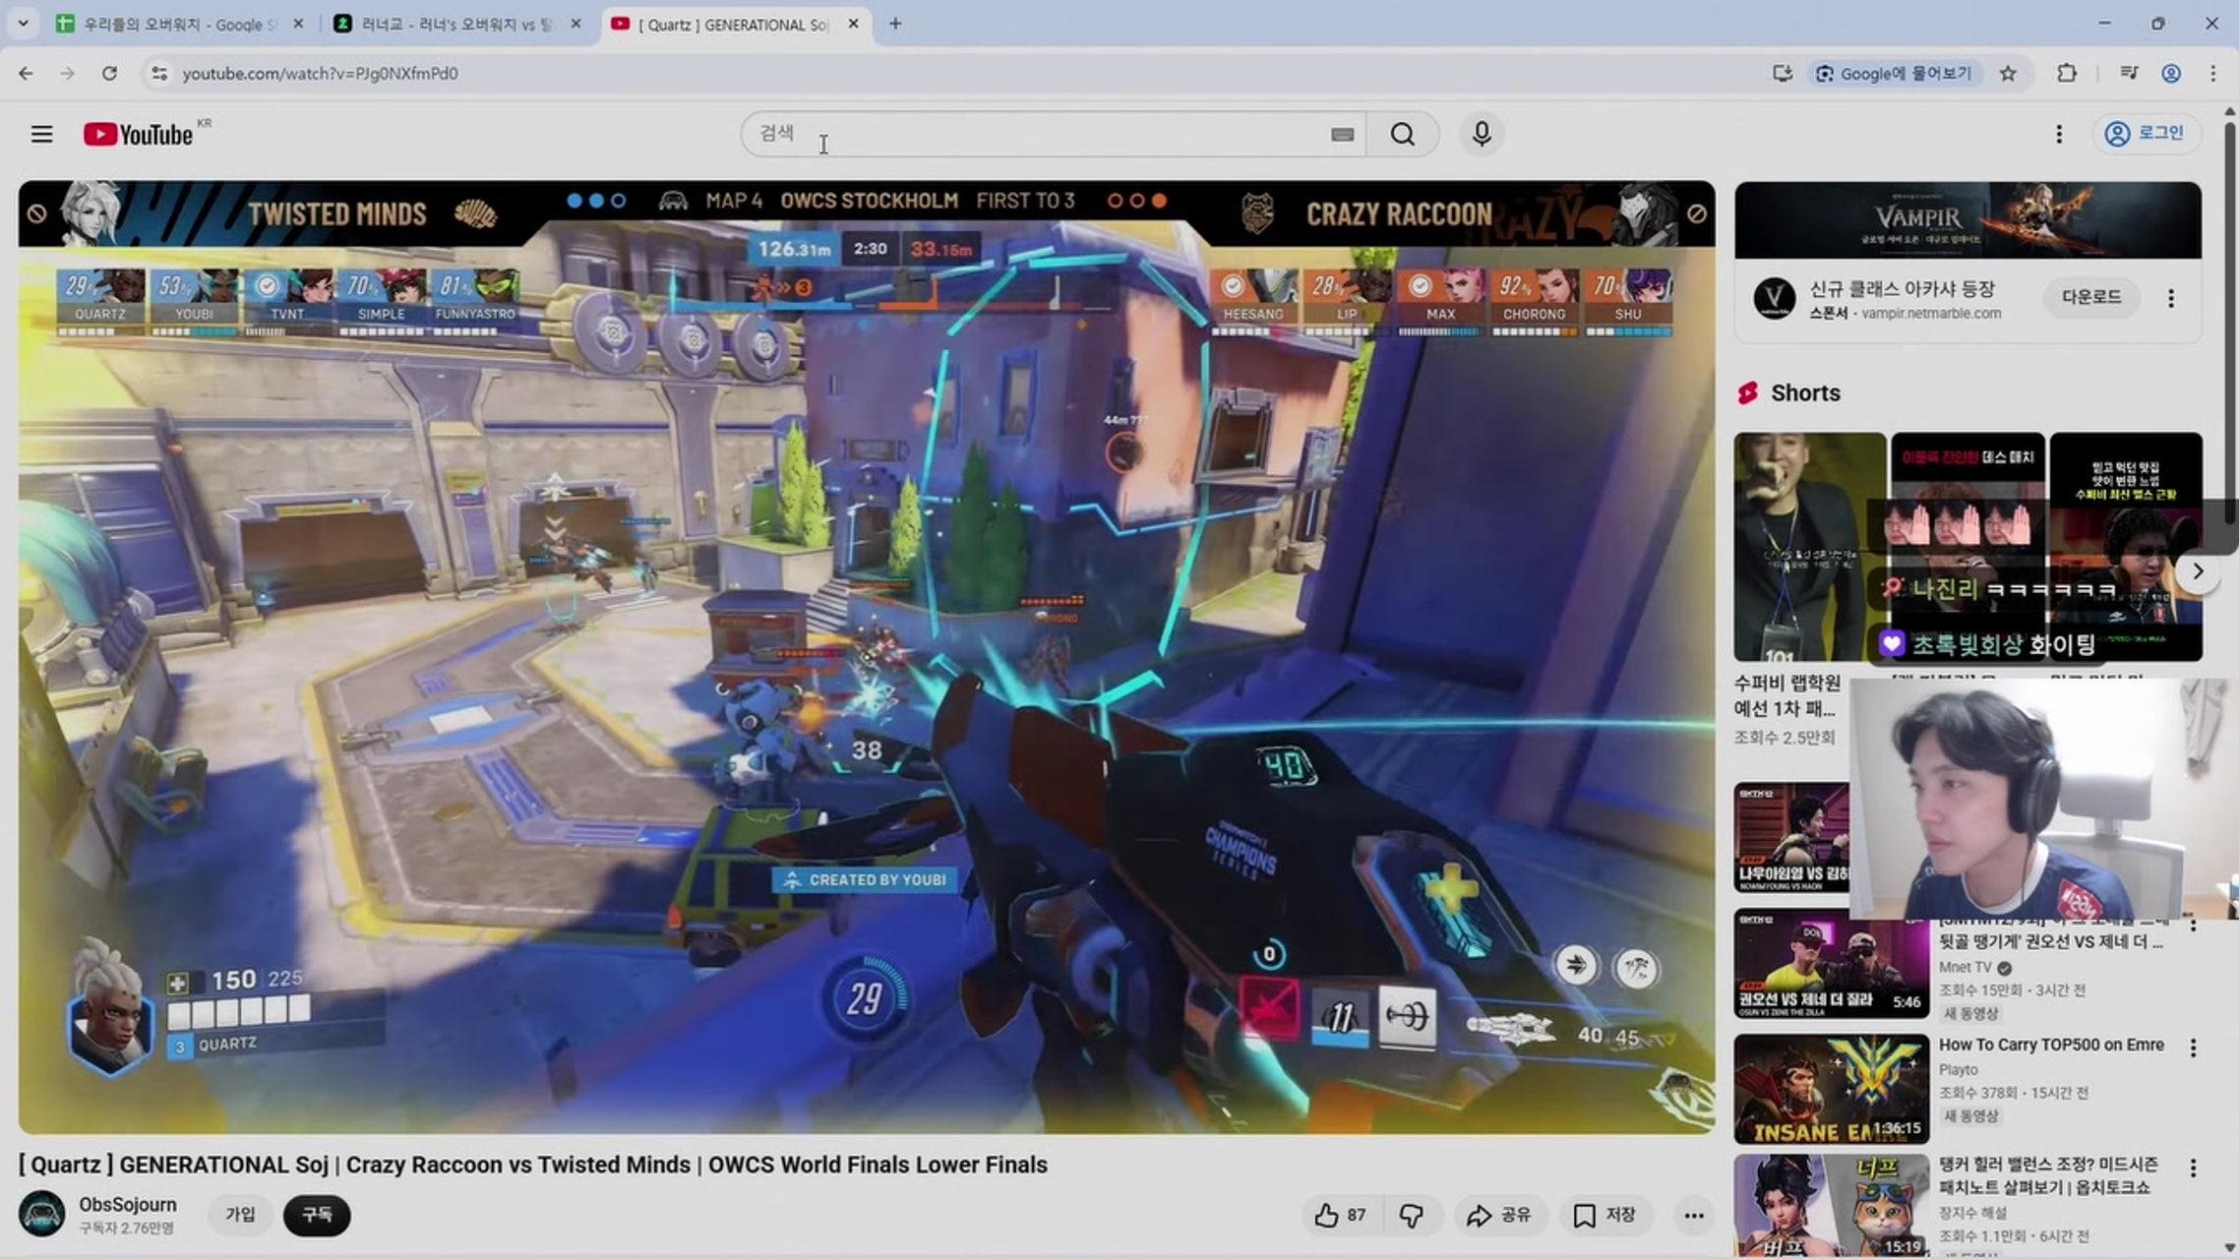Bookmark this page with star icon
Viewport: 2239px width, 1259px height.
(x=2008, y=74)
